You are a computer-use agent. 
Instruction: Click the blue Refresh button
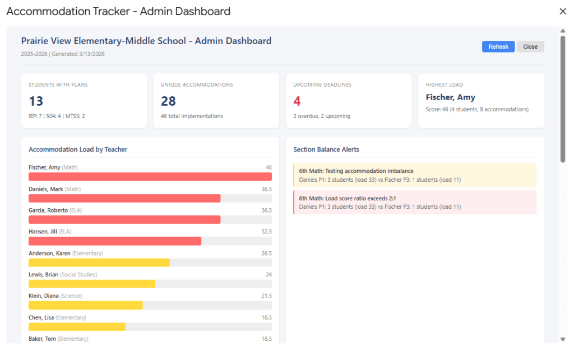click(x=498, y=47)
